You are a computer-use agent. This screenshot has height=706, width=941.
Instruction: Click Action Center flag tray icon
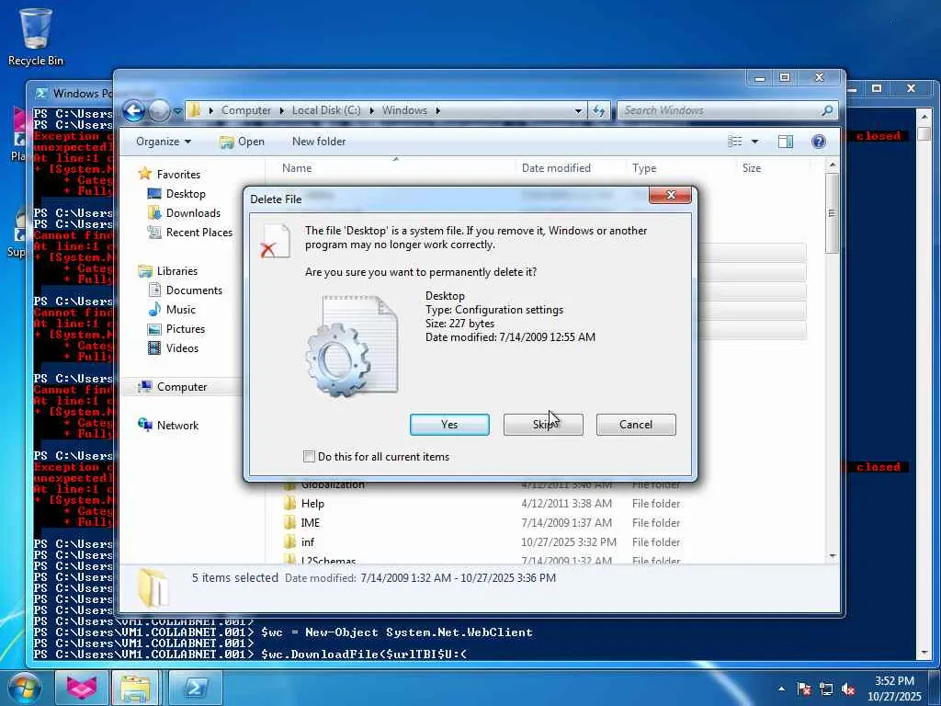[x=804, y=689]
